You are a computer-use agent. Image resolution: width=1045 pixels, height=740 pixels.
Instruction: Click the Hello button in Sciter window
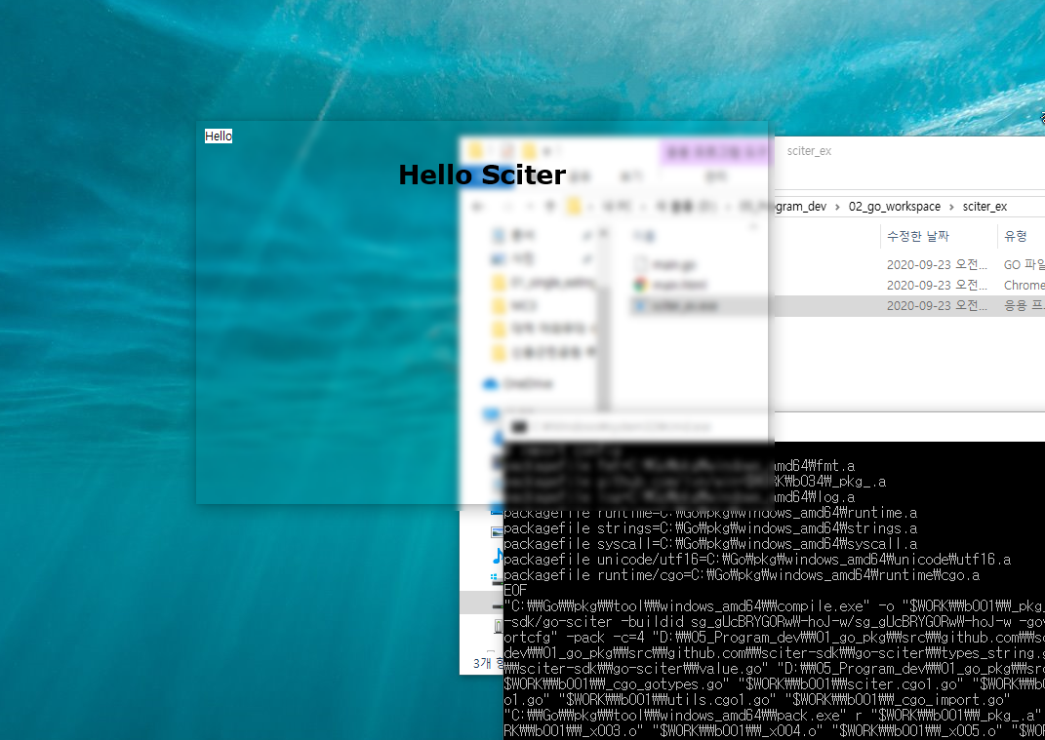click(x=219, y=136)
